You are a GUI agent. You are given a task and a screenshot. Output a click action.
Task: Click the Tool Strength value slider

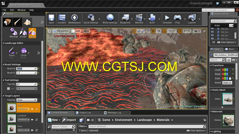tap(27, 84)
